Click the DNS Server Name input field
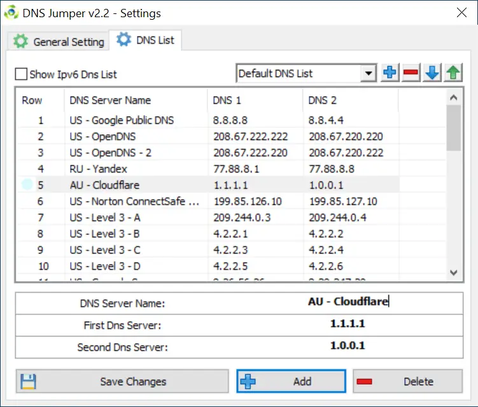 click(x=348, y=303)
